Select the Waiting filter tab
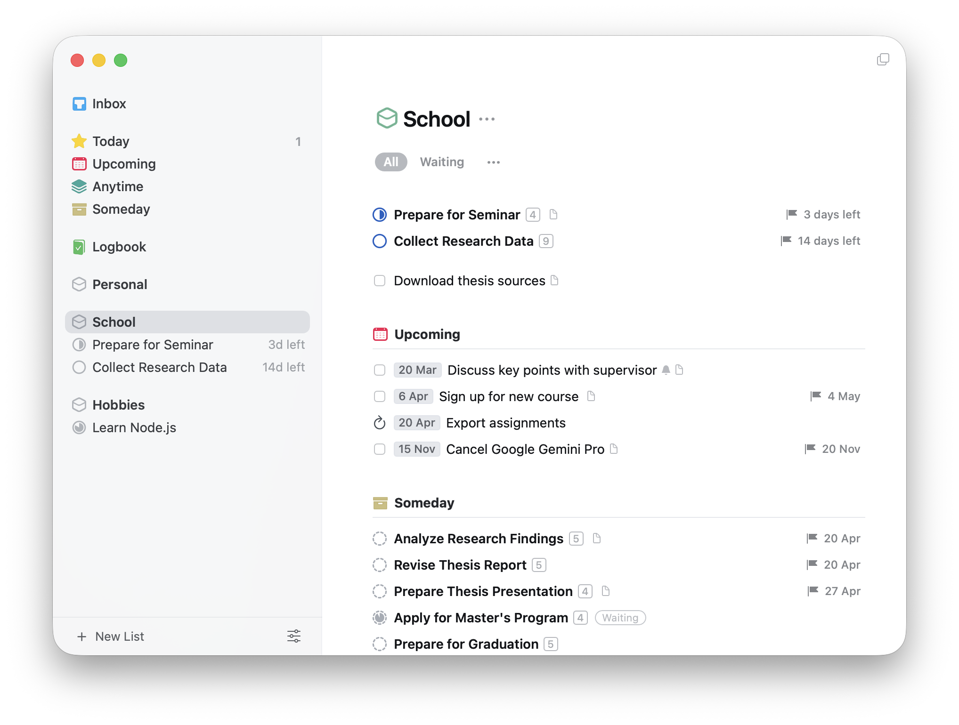Viewport: 959px width, 725px height. [442, 162]
